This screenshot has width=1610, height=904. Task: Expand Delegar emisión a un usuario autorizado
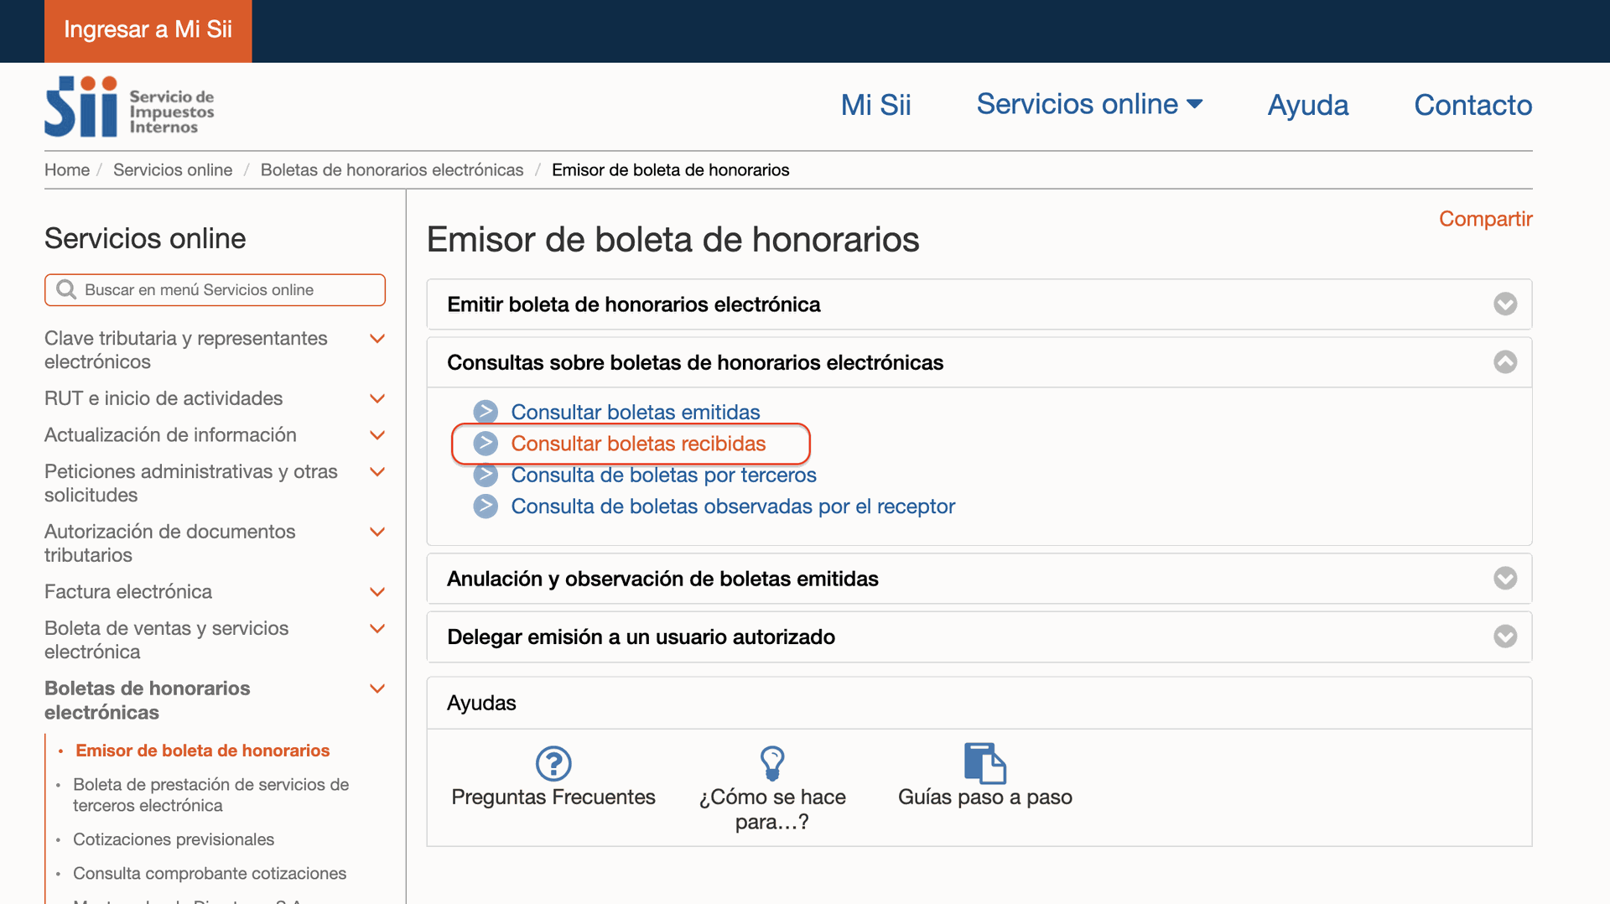coord(1505,636)
